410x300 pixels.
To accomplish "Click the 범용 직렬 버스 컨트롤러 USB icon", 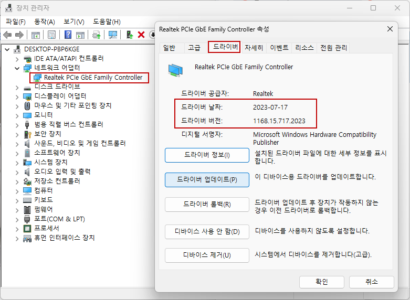I will pos(27,125).
